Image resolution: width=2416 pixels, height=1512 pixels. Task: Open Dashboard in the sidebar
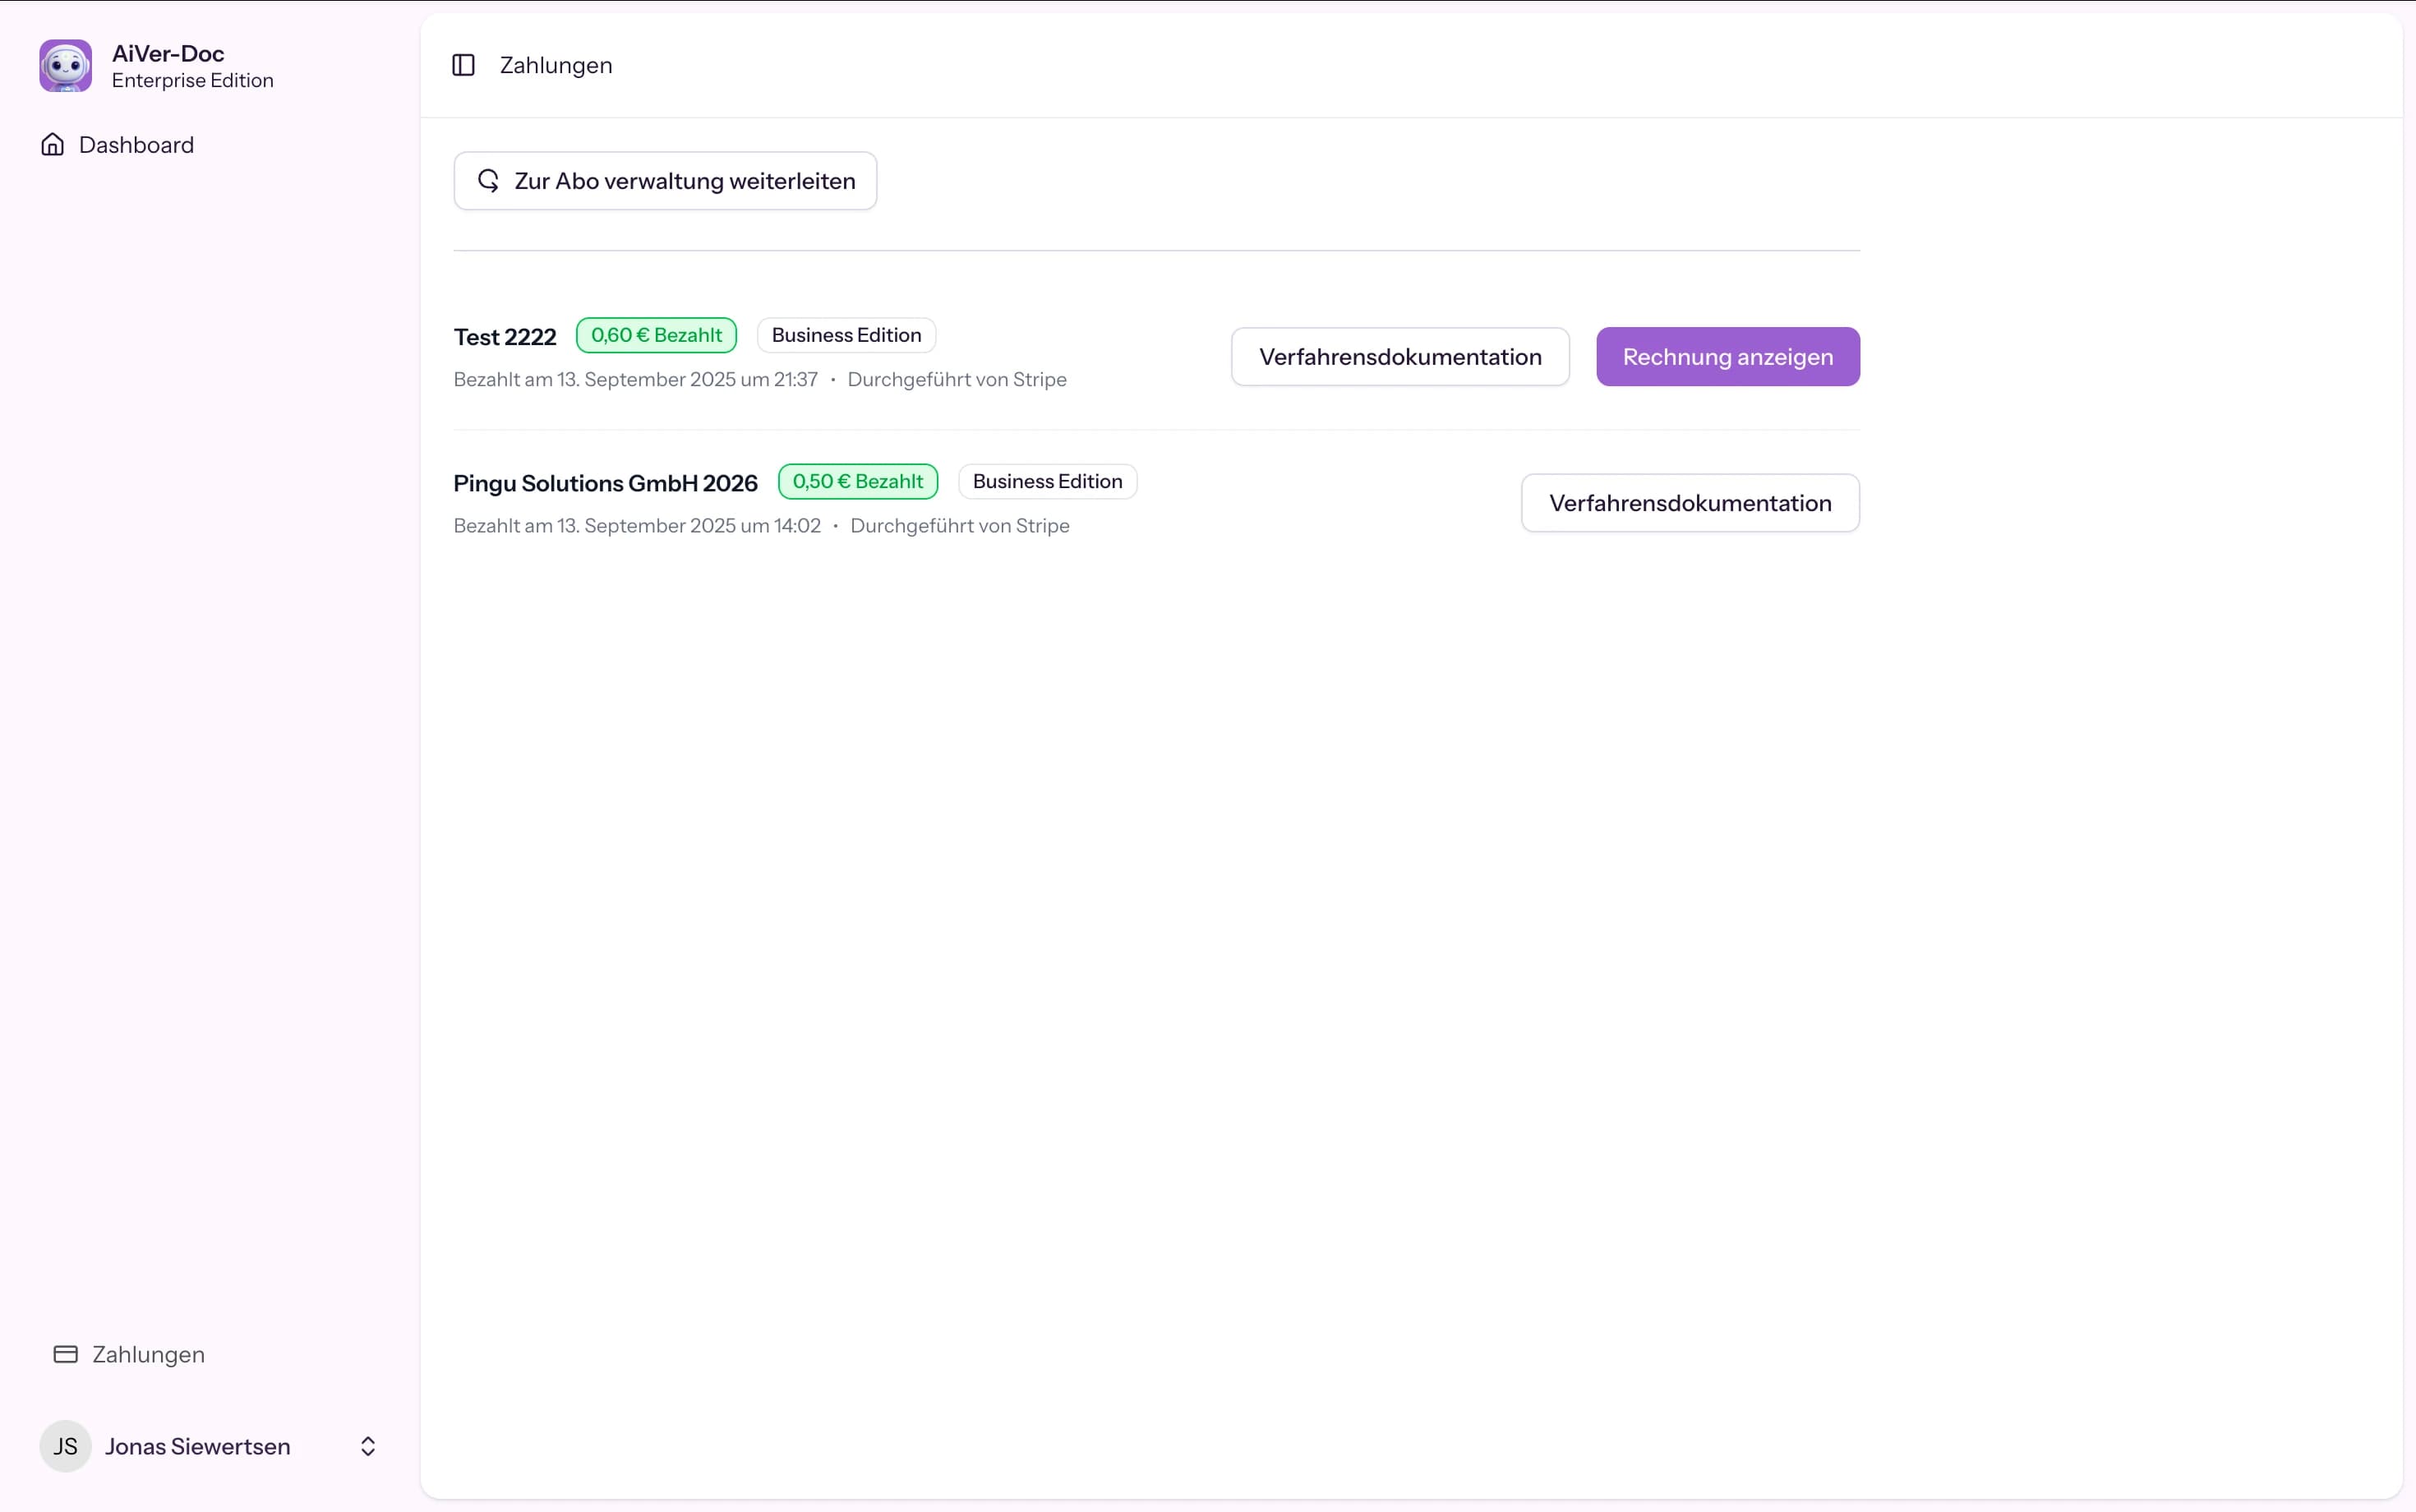[x=117, y=145]
